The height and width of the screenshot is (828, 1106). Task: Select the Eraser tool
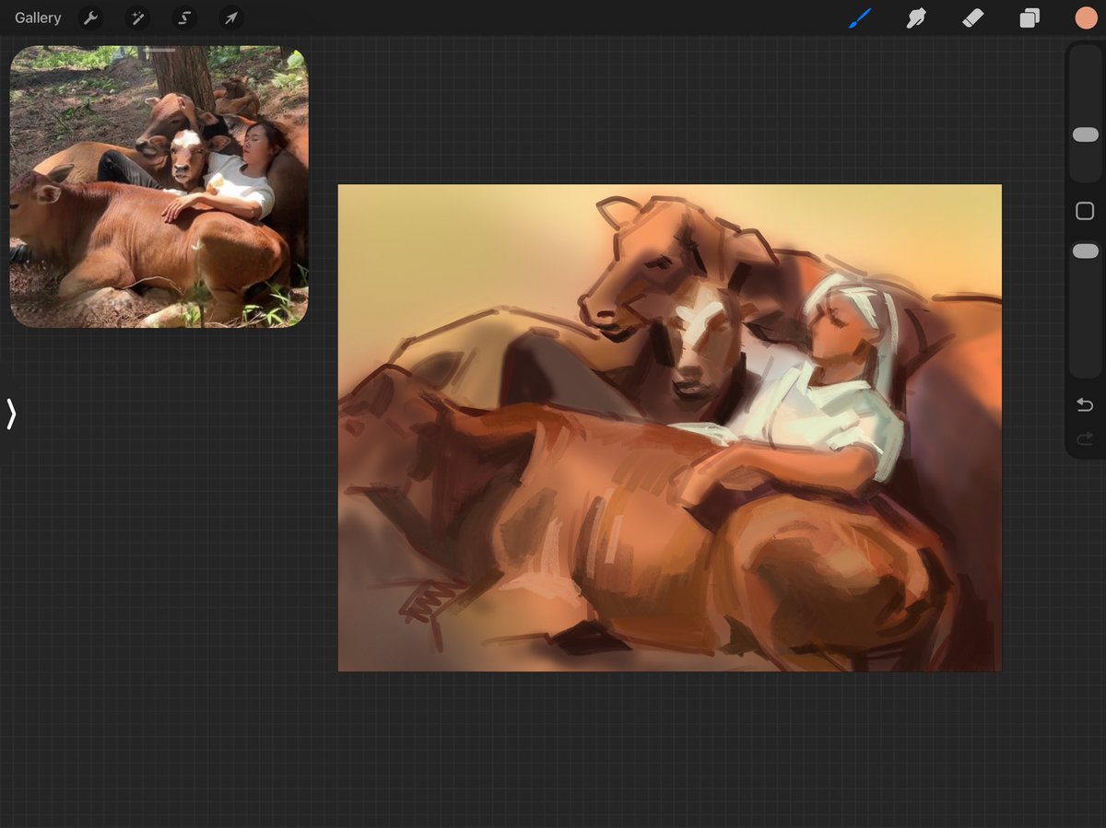pyautogui.click(x=973, y=17)
